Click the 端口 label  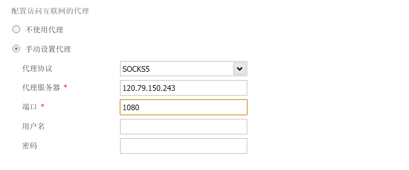pyautogui.click(x=30, y=107)
